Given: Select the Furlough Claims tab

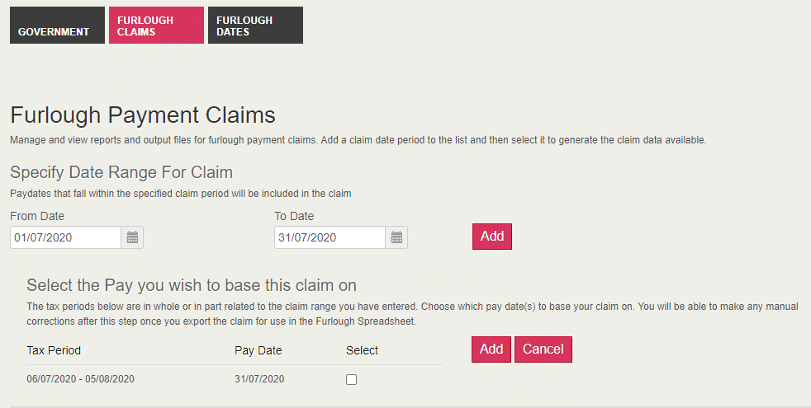Looking at the screenshot, I should pos(156,26).
